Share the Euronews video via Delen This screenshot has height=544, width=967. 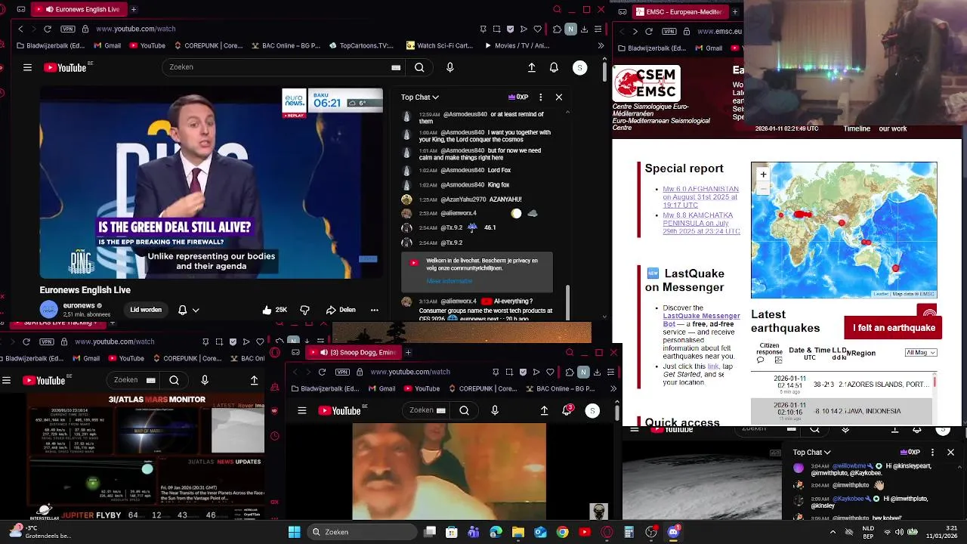[x=341, y=310]
